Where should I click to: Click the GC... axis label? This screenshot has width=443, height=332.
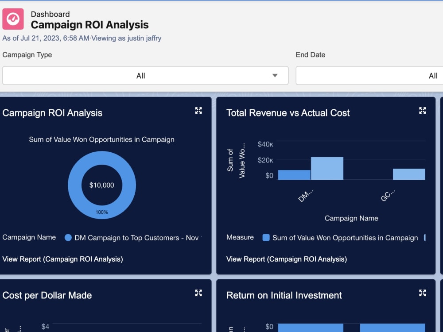[x=388, y=196]
